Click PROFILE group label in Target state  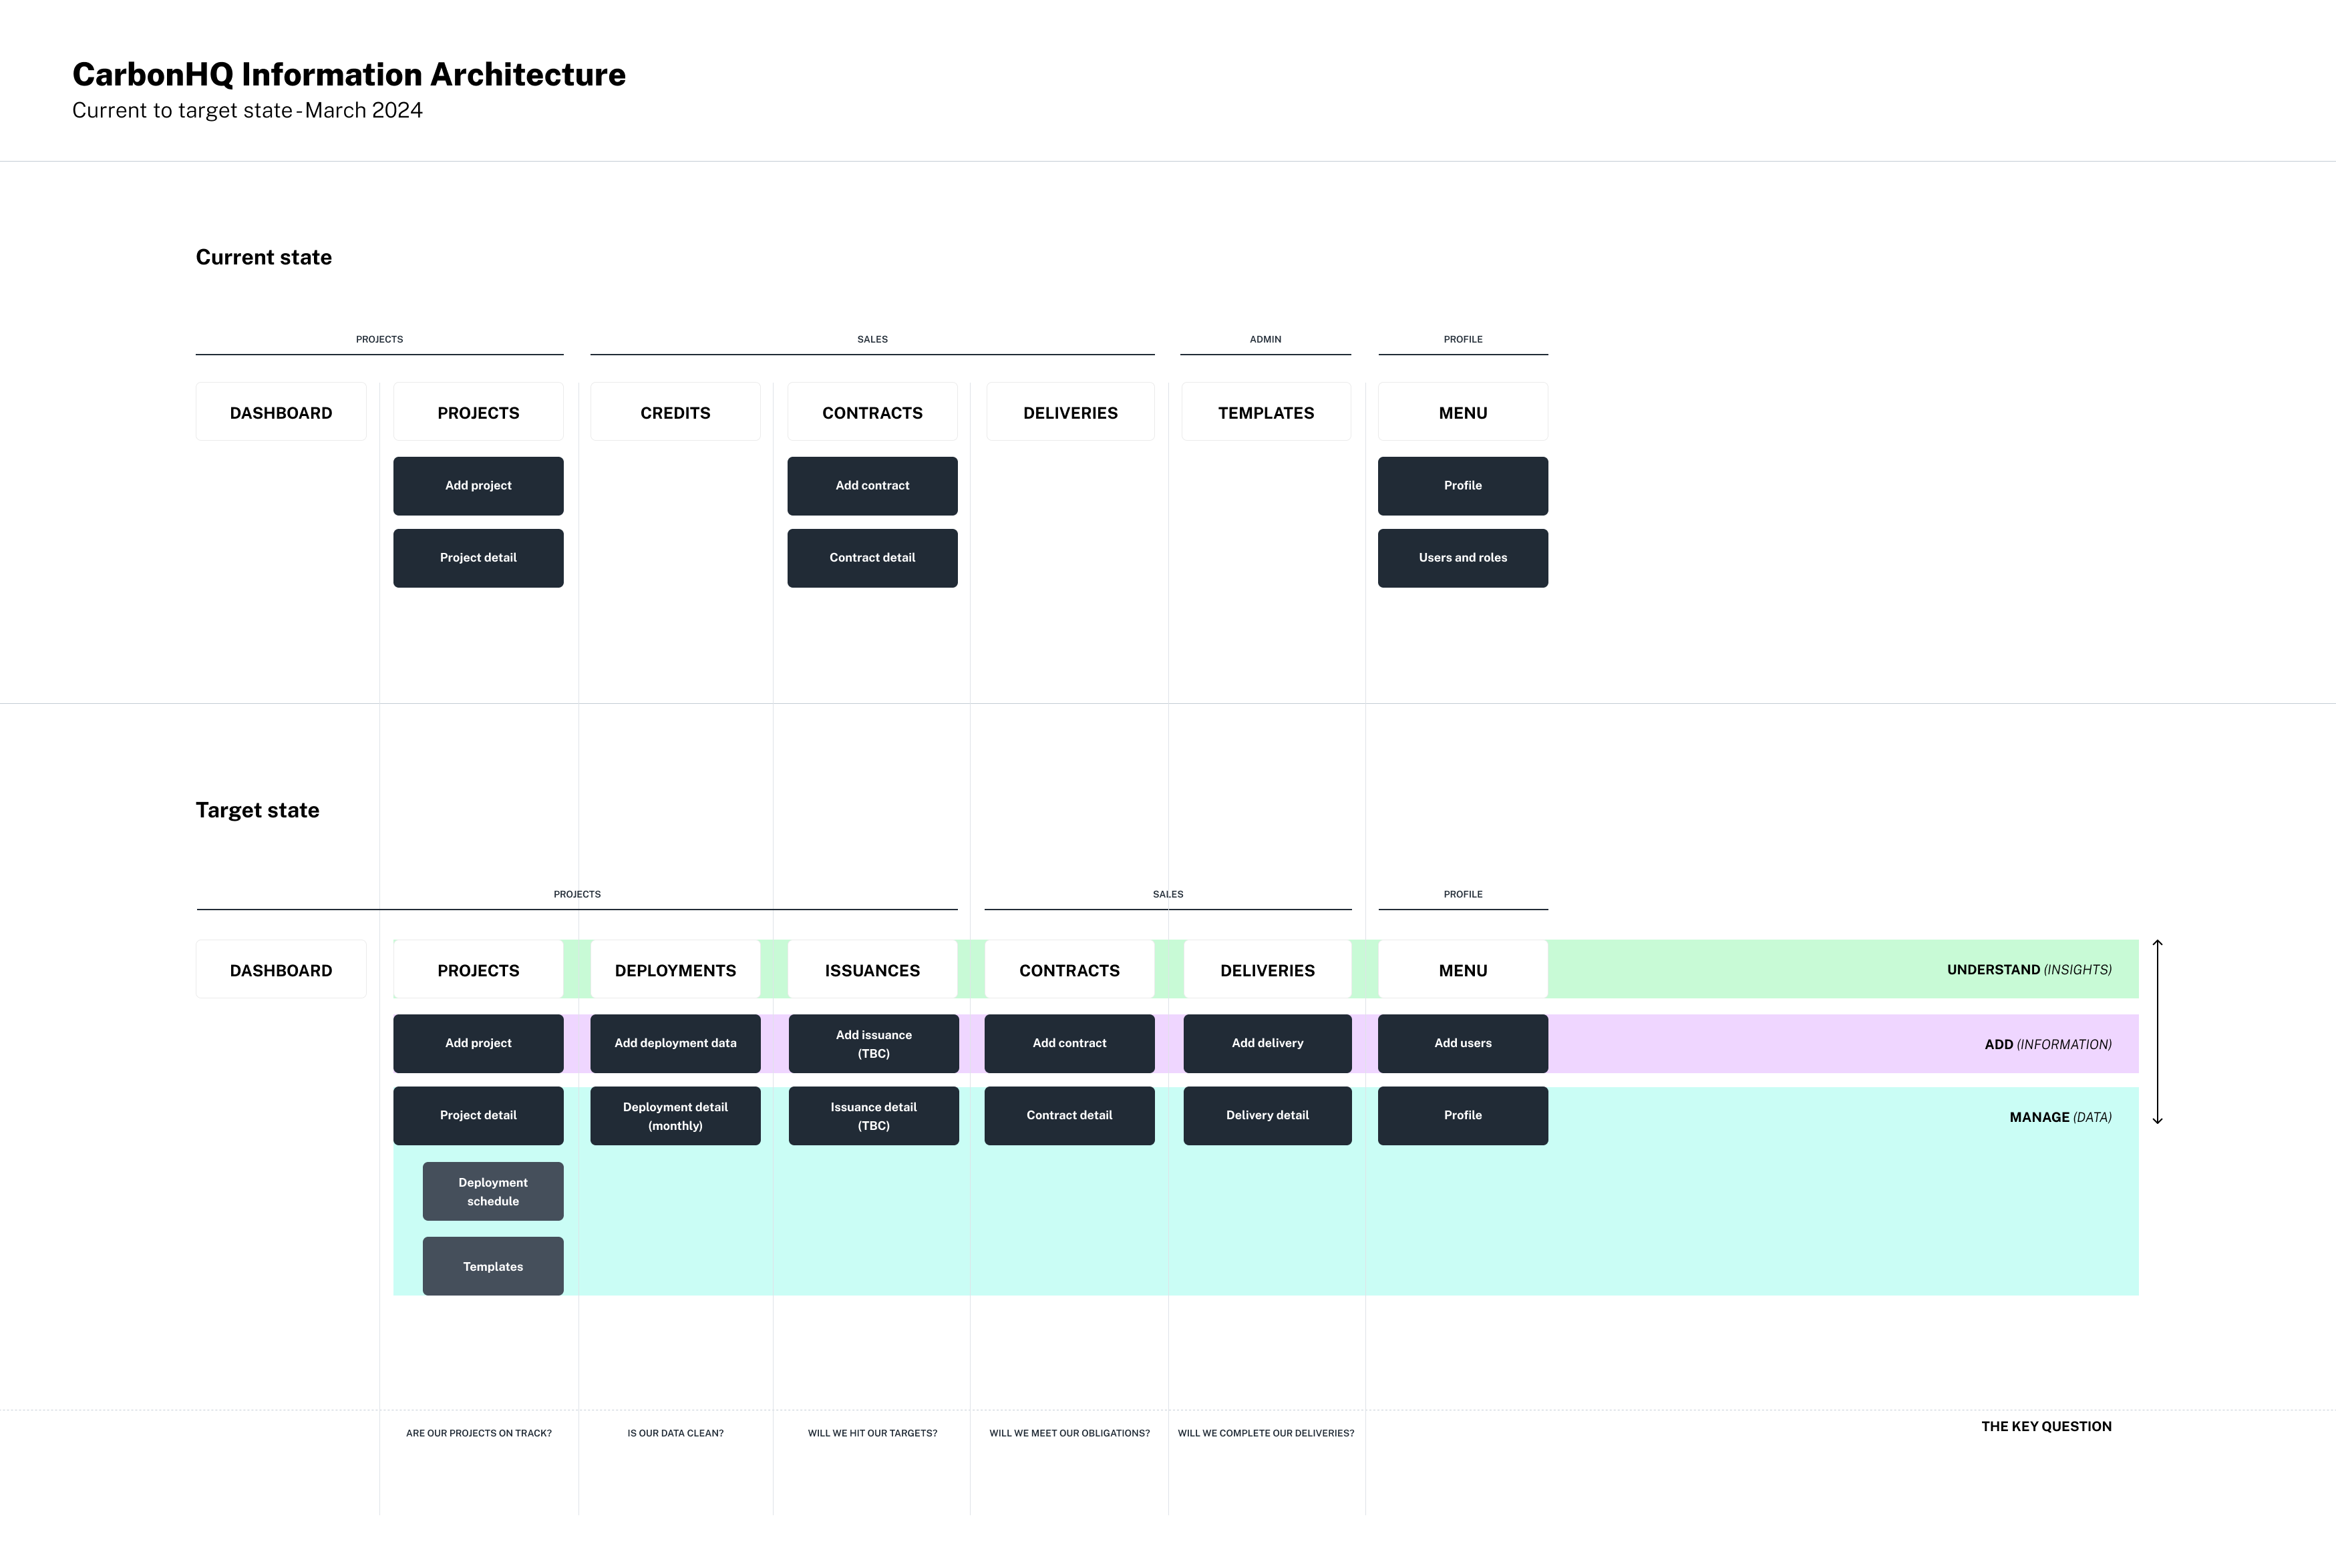click(1463, 895)
